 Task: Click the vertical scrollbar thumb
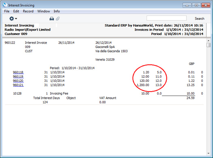click(x=209, y=45)
